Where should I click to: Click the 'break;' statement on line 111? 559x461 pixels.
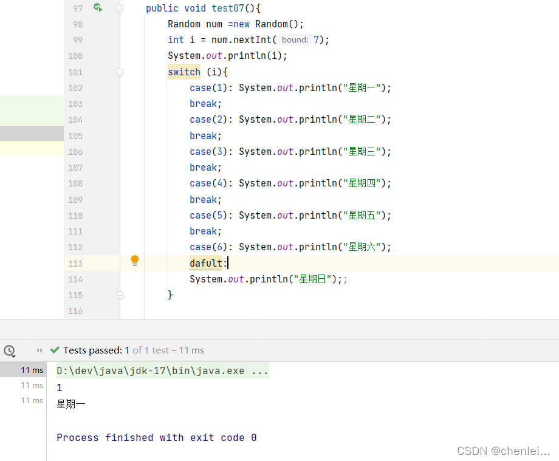[x=205, y=231]
